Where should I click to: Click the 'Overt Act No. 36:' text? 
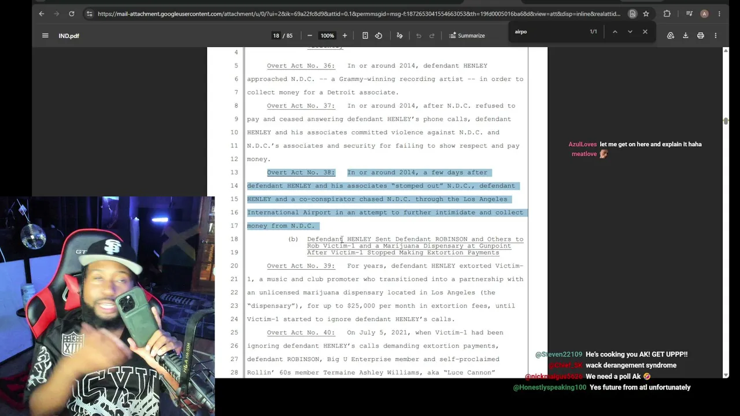(301, 66)
